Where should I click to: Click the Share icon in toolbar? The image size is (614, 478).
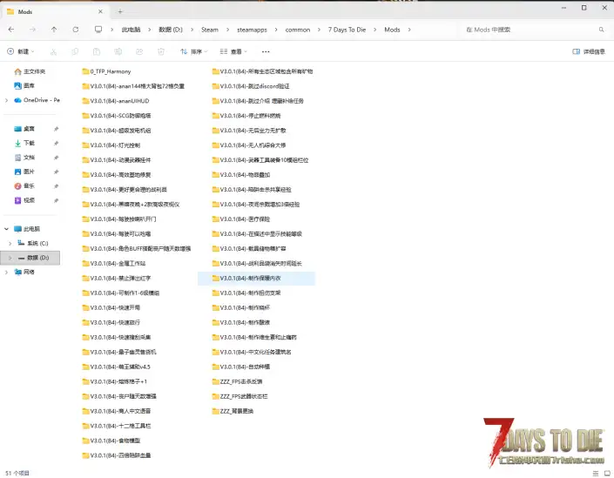point(139,51)
